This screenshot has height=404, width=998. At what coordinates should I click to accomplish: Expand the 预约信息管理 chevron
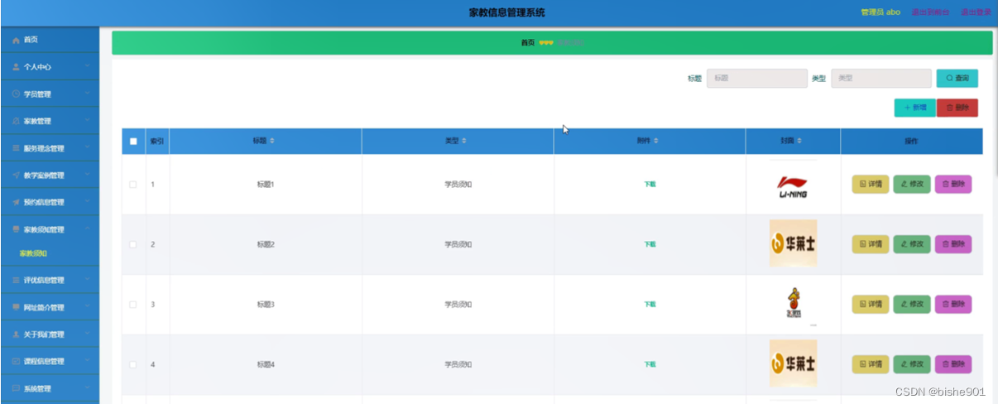click(87, 200)
